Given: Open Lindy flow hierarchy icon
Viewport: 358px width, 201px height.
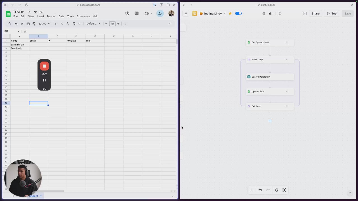Looking at the screenshot, I should tap(270, 13).
